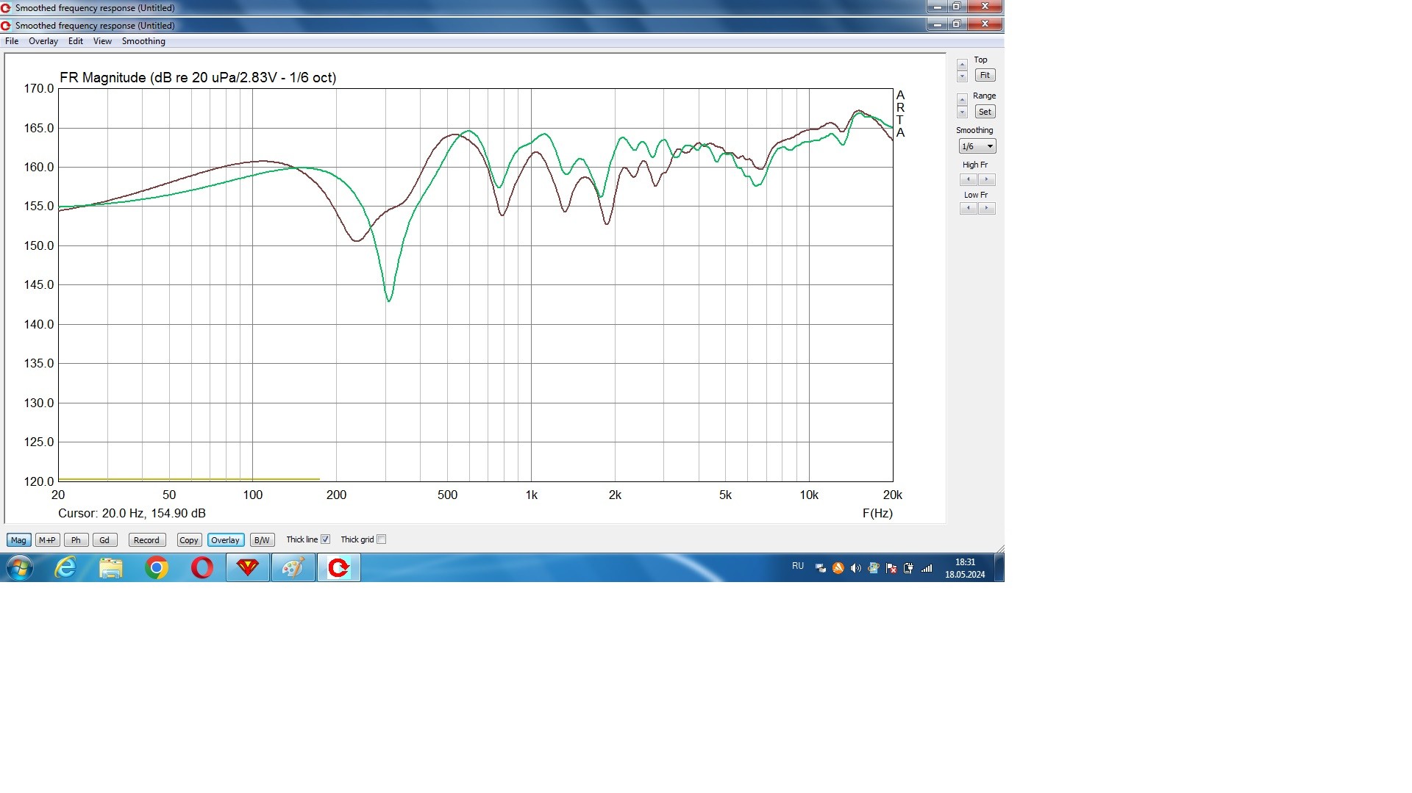This screenshot has height=793, width=1412.
Task: Uncheck the Thick line checkbox
Action: (x=325, y=539)
